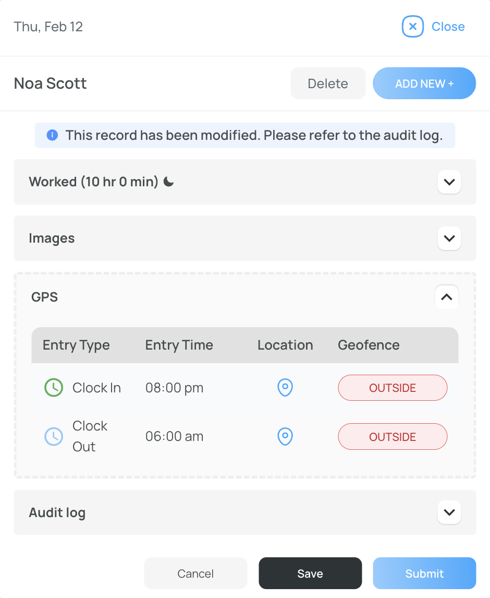Submit the time record

click(424, 573)
